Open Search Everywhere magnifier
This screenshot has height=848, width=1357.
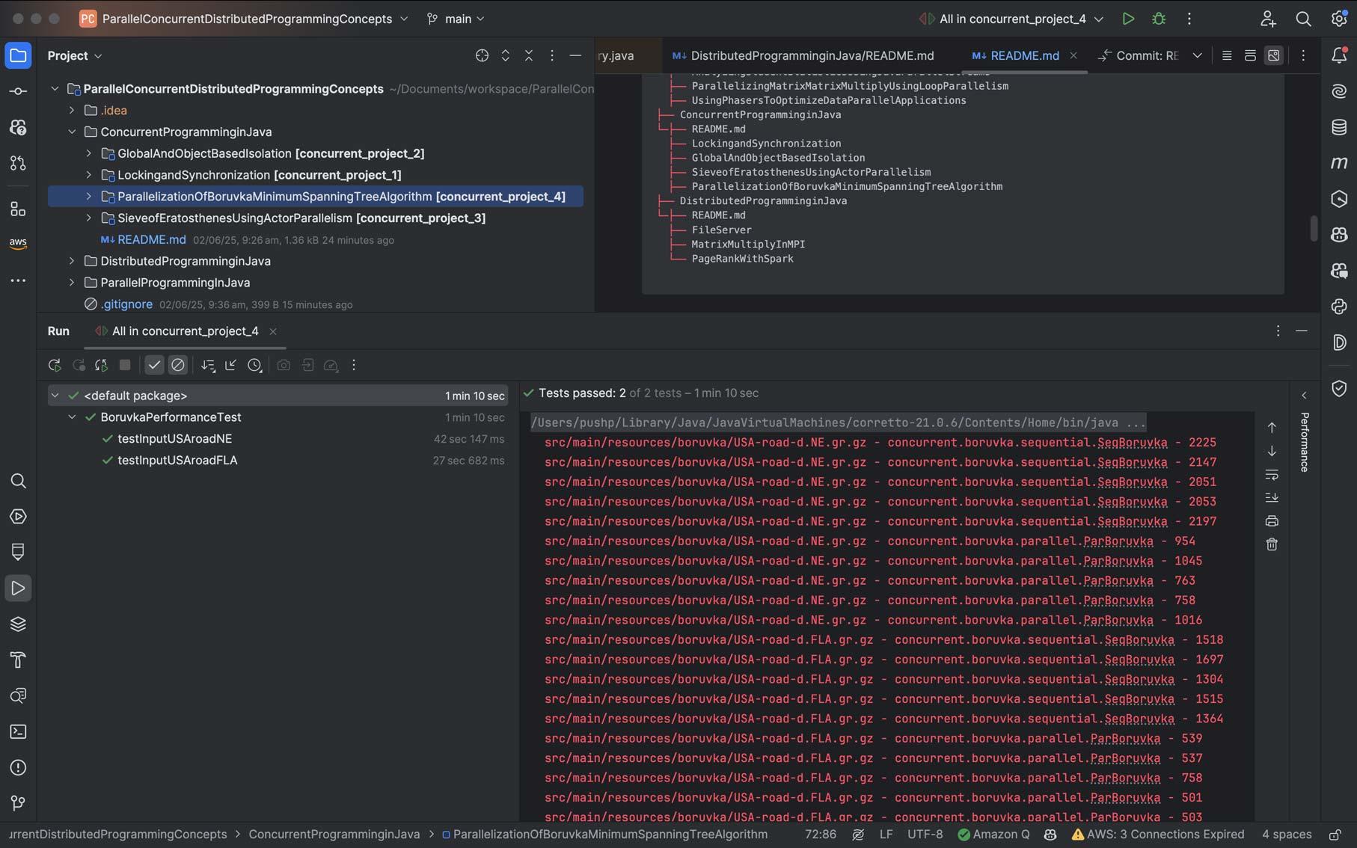(x=1303, y=19)
